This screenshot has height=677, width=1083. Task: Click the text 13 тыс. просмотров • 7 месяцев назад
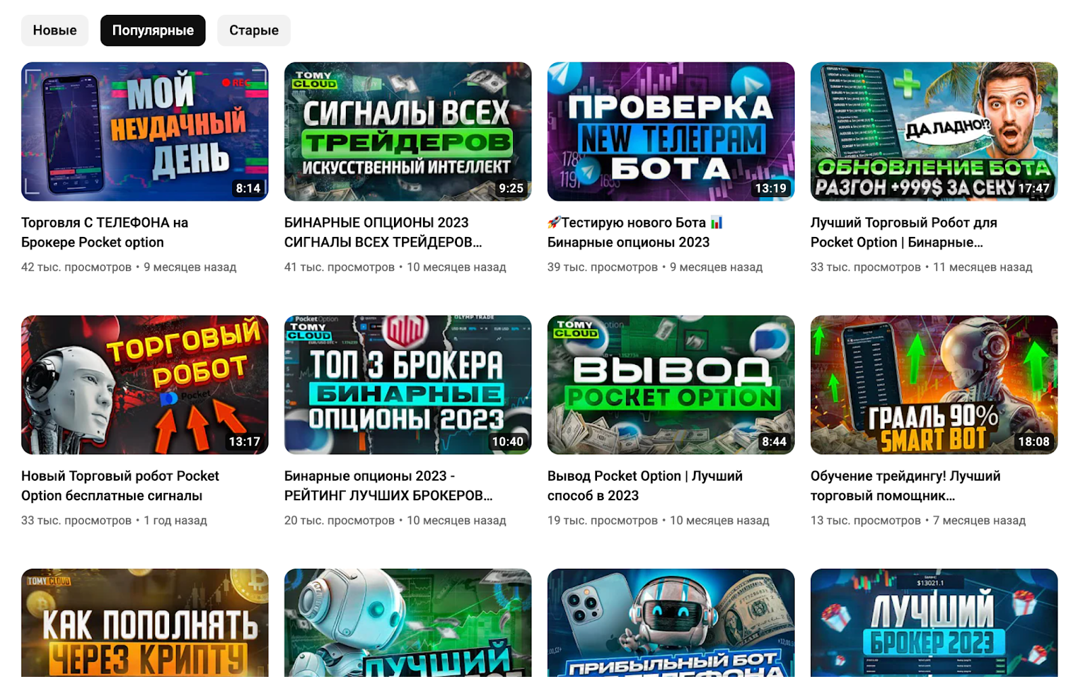918,521
